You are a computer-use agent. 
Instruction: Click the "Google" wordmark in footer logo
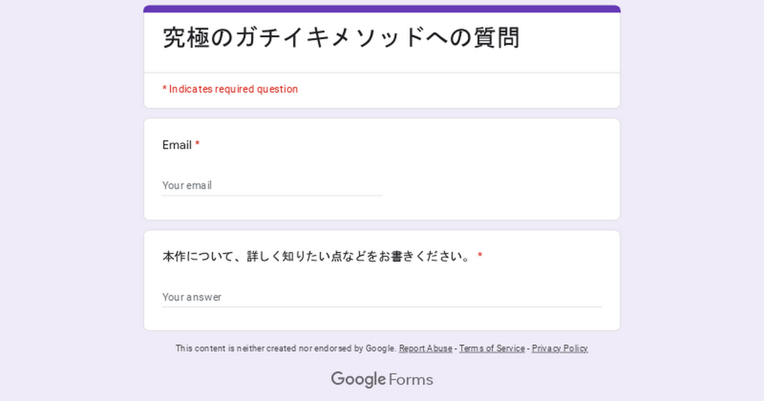point(358,379)
